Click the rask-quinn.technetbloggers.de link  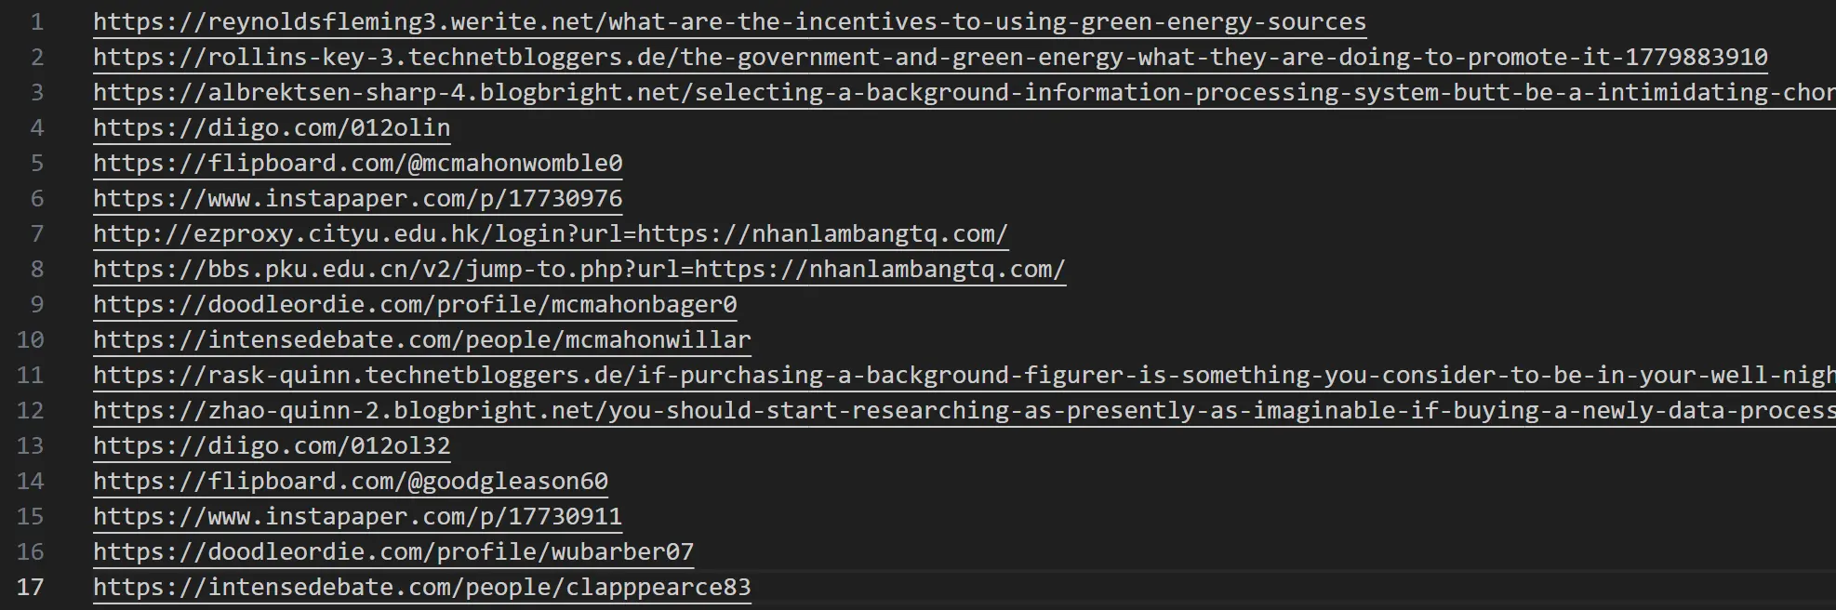pos(965,376)
